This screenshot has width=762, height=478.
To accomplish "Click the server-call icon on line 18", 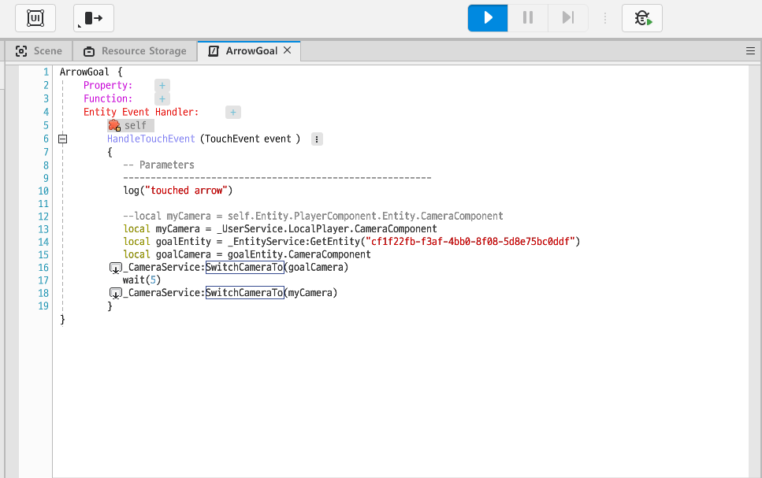I will pos(116,294).
